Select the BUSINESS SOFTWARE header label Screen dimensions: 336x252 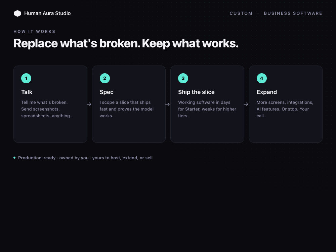click(x=293, y=13)
